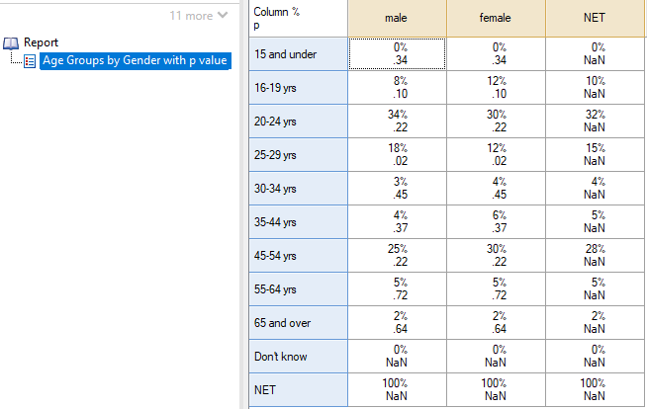Click the Report book icon
Screen dimensions: 647x409
(11, 42)
